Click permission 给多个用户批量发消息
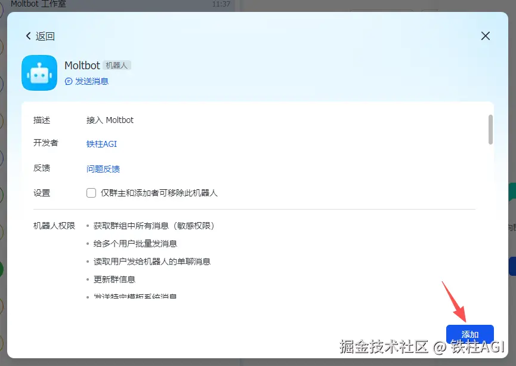Viewport: 516px width, 366px height. 135,244
